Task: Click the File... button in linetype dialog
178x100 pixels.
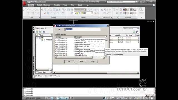Action: (59, 29)
